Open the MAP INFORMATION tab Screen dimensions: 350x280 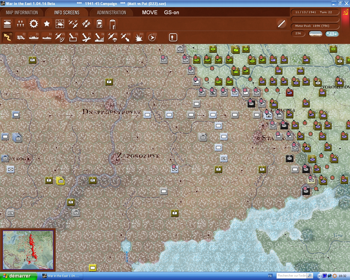(22, 13)
